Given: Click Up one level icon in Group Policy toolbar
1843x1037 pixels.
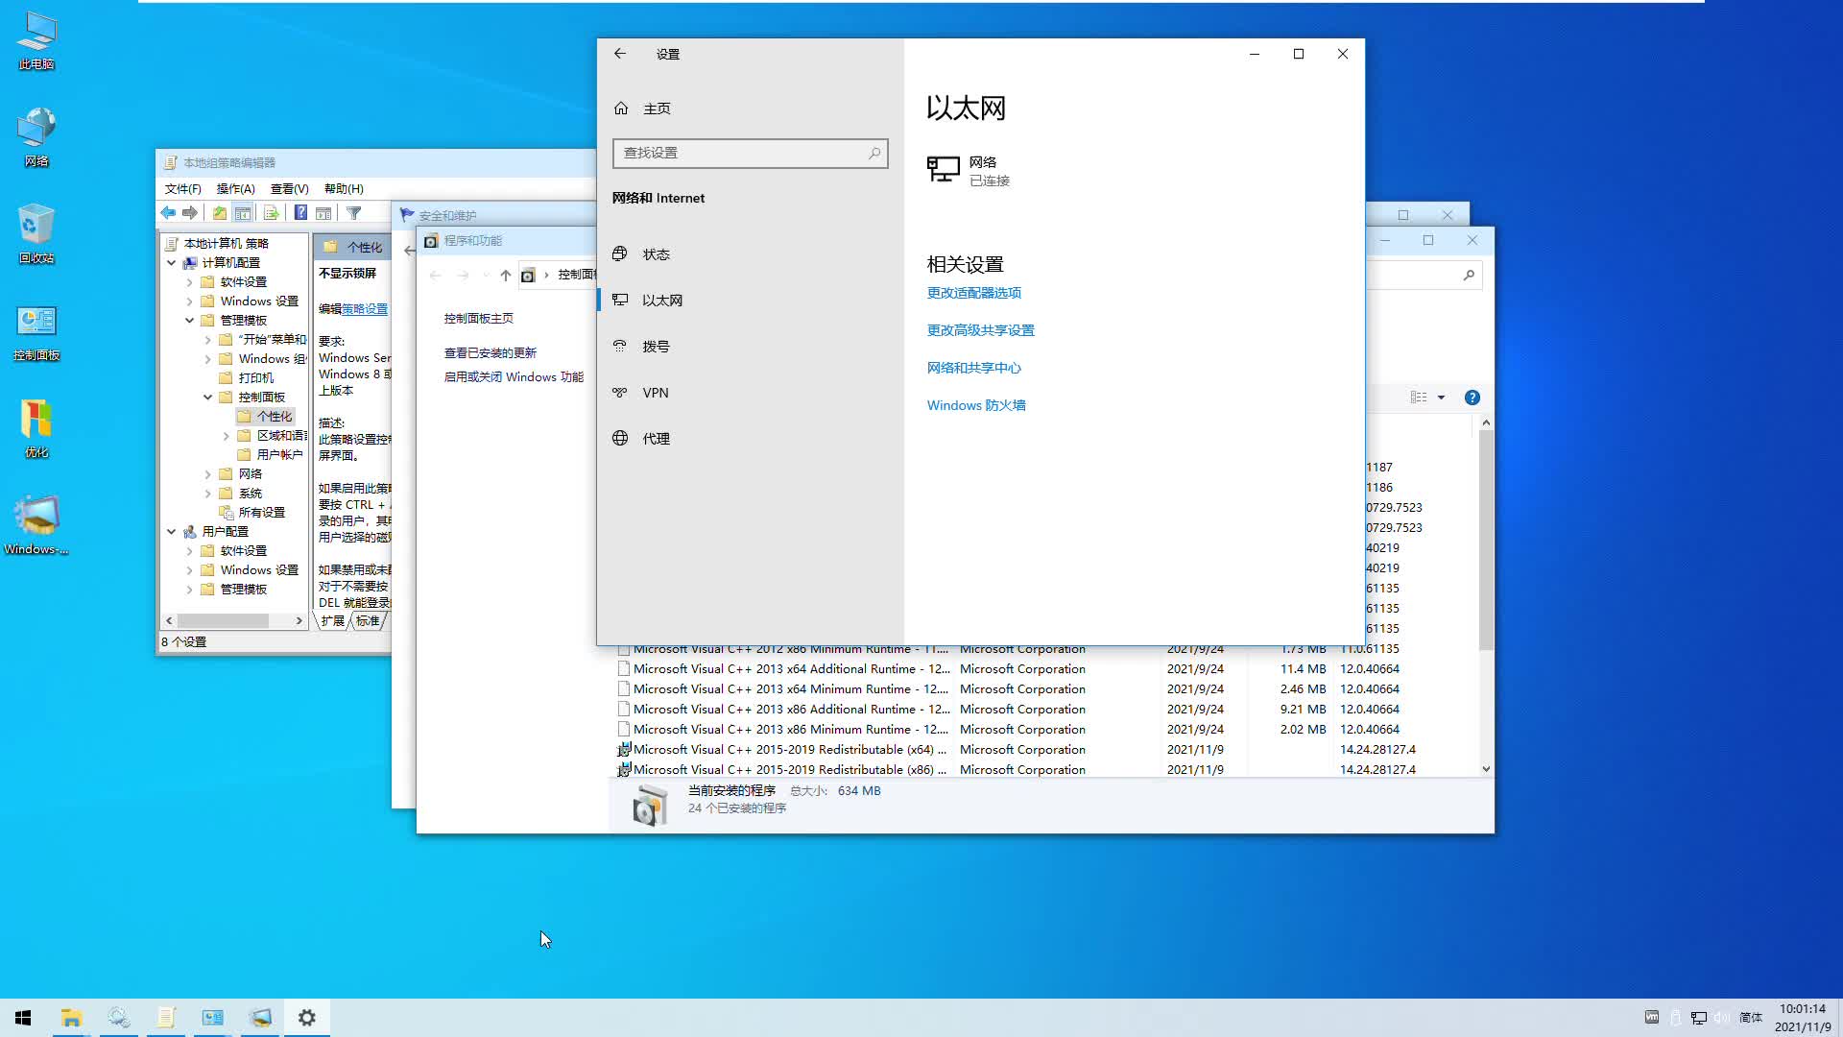Looking at the screenshot, I should 220,213.
